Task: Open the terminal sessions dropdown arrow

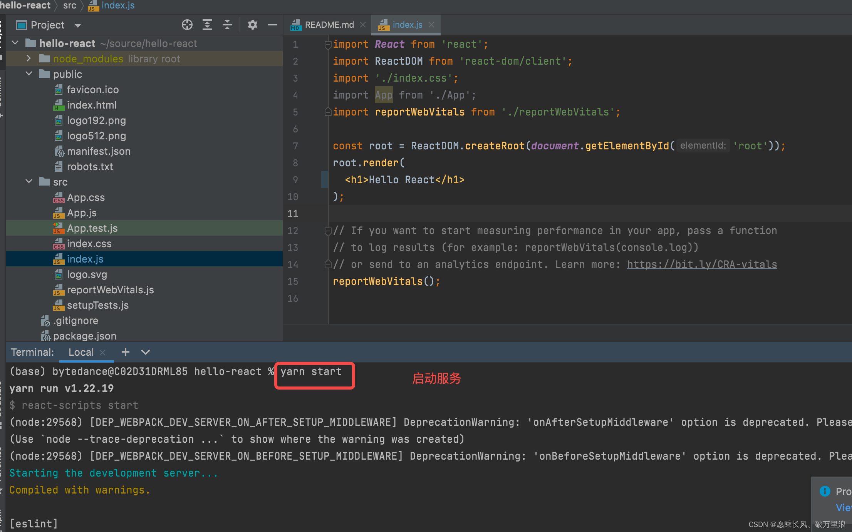Action: pos(145,352)
